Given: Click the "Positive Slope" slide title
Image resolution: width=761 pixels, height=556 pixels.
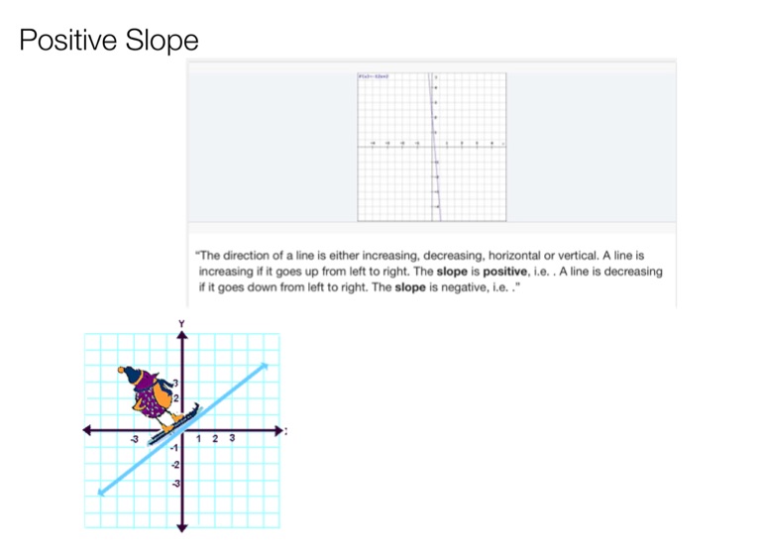Looking at the screenshot, I should point(109,41).
